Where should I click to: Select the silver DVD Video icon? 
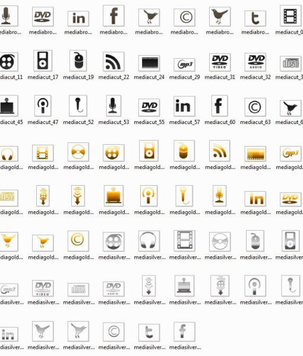click(43, 288)
